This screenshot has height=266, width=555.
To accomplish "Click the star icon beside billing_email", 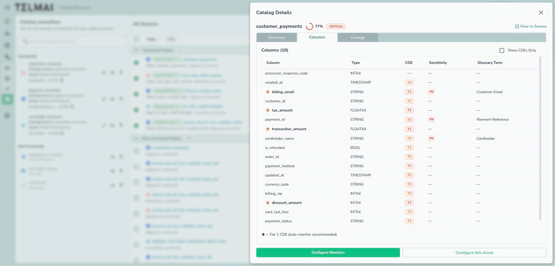I will (x=268, y=92).
